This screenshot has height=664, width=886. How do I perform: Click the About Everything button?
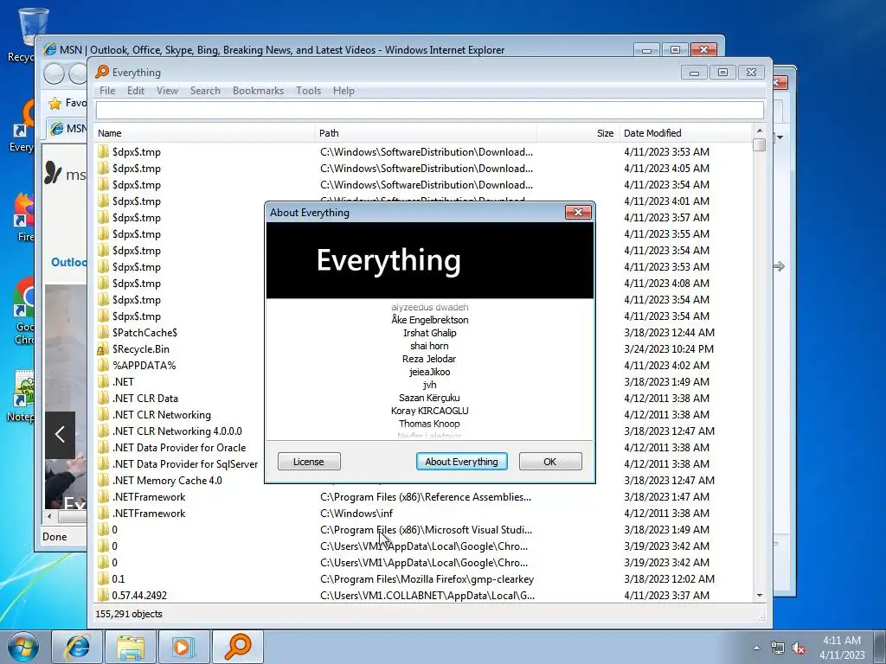pyautogui.click(x=461, y=462)
